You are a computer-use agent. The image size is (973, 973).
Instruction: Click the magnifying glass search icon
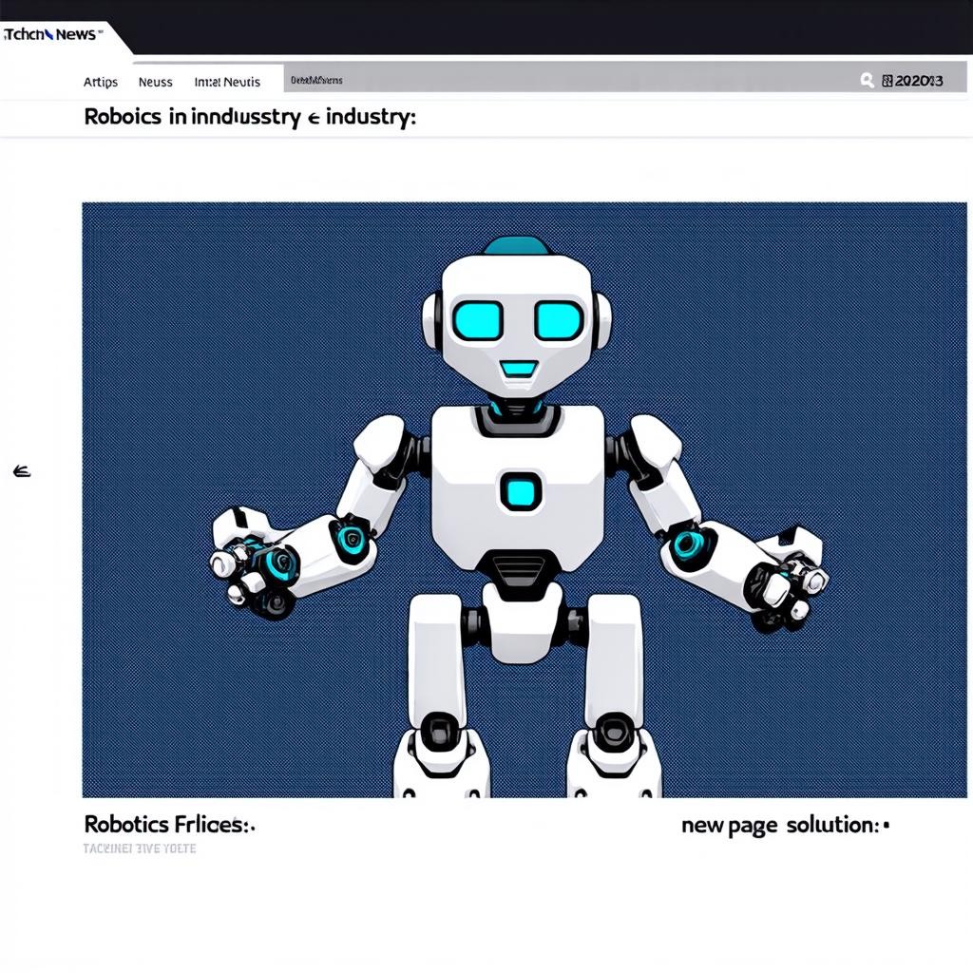click(x=867, y=81)
